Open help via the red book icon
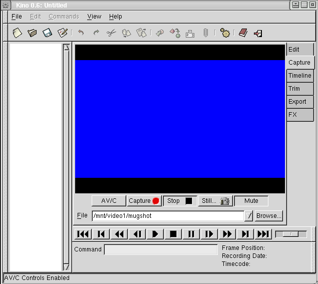Image resolution: width=318 pixels, height=284 pixels. point(243,33)
